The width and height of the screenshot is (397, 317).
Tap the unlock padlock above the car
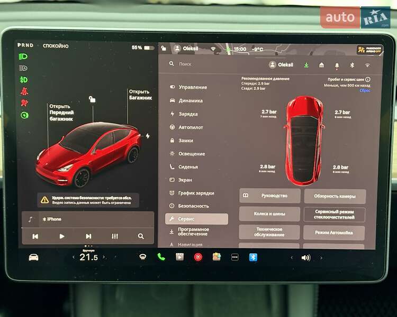(92, 99)
